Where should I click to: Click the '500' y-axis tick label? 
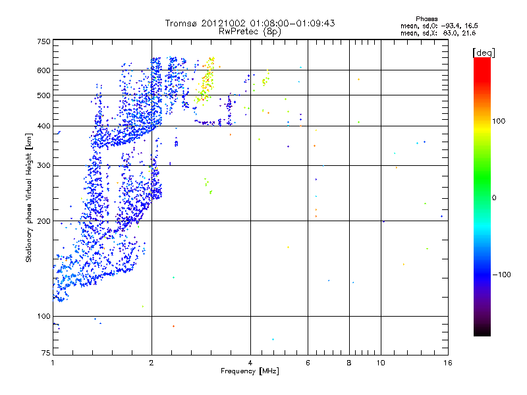click(x=43, y=95)
